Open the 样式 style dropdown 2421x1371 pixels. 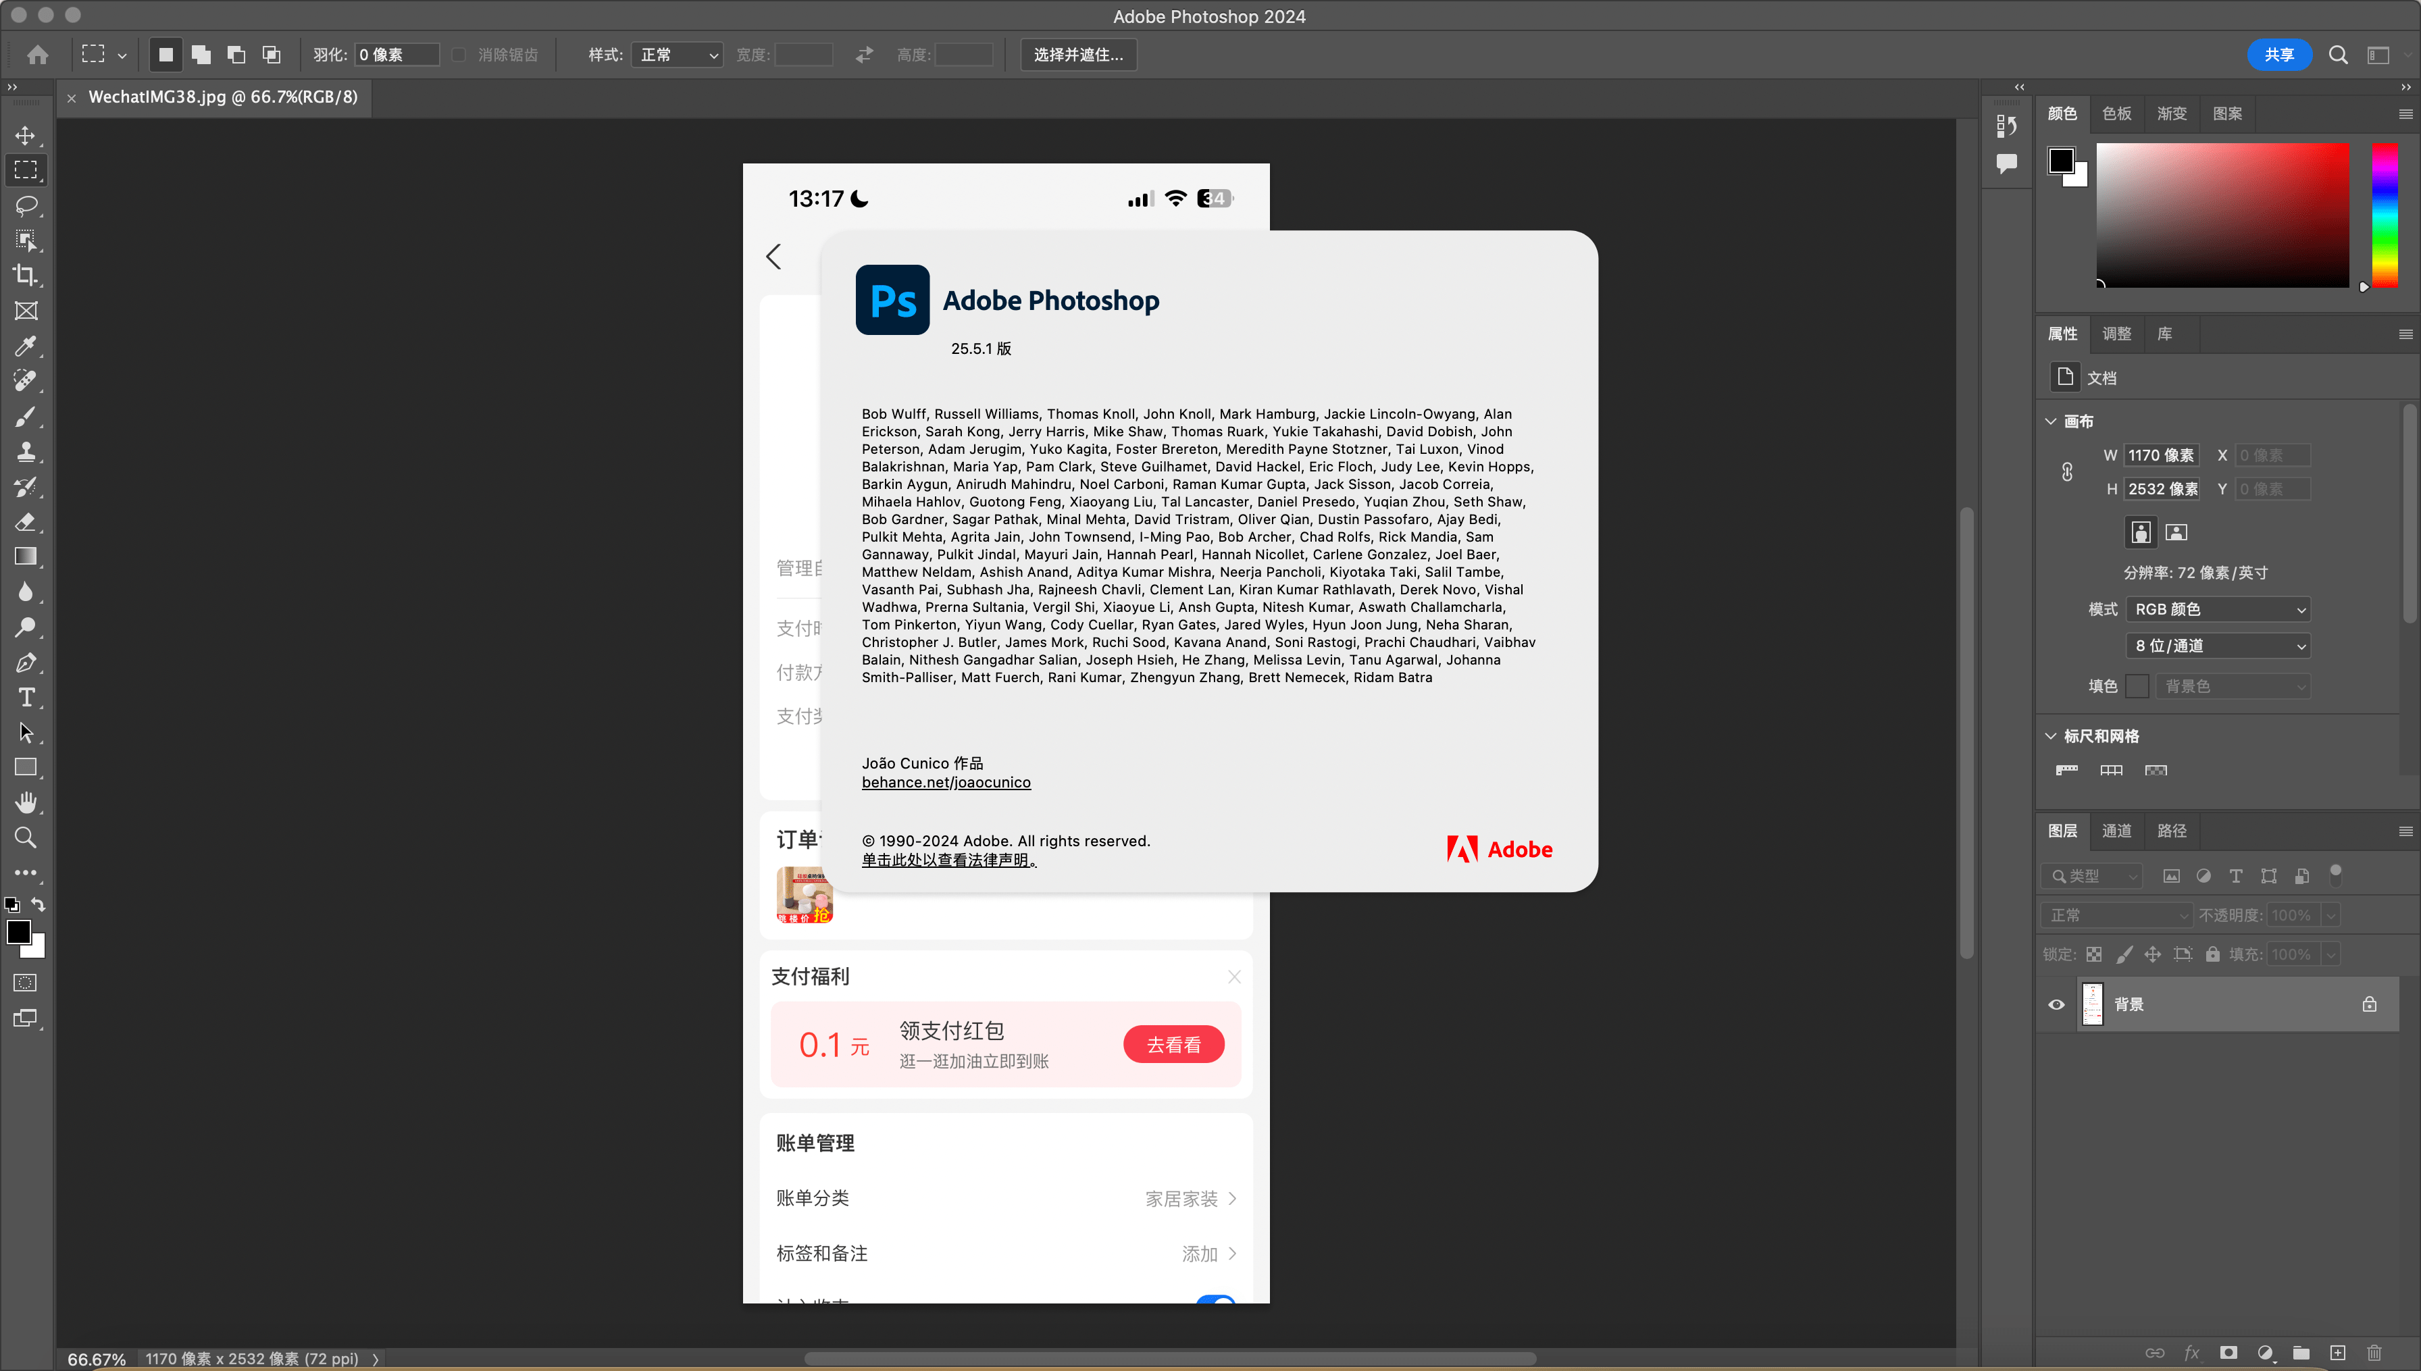677,55
